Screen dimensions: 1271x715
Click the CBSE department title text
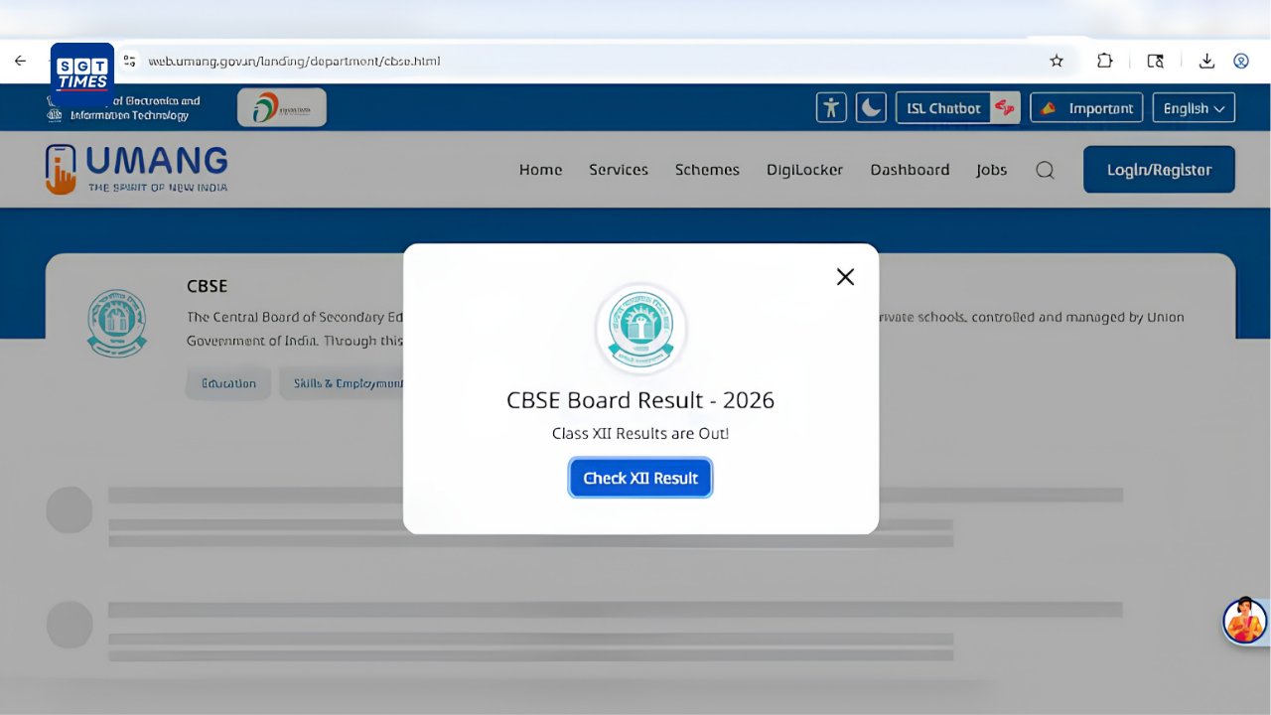point(207,286)
